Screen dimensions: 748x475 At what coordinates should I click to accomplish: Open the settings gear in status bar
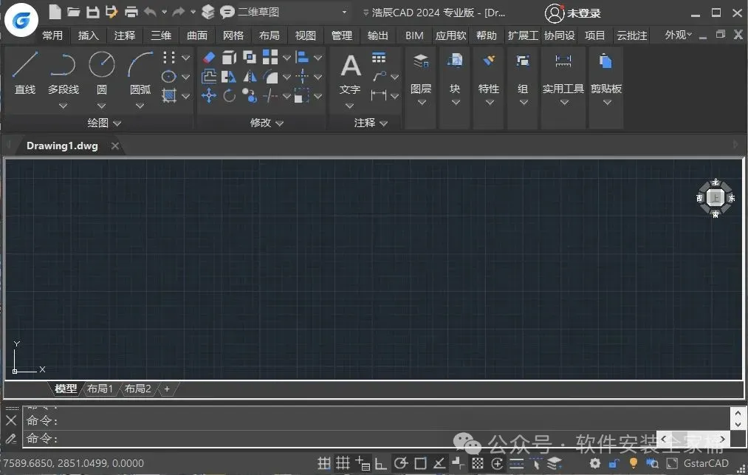coord(594,463)
